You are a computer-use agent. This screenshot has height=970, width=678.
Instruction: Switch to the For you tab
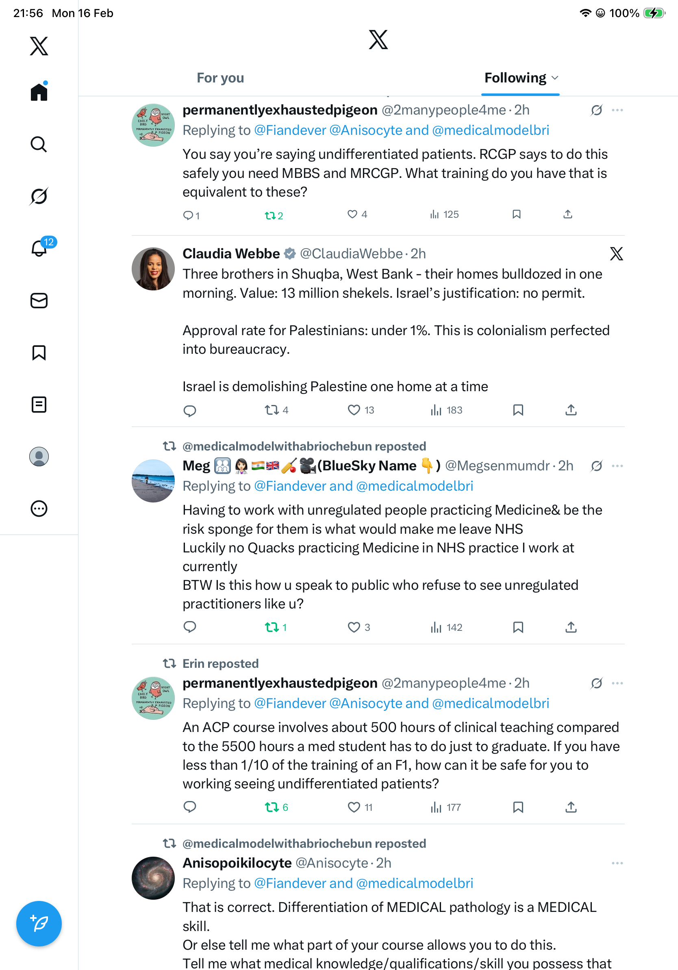click(x=220, y=78)
